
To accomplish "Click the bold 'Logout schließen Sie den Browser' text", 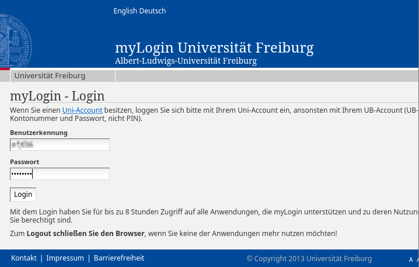I will [85, 234].
